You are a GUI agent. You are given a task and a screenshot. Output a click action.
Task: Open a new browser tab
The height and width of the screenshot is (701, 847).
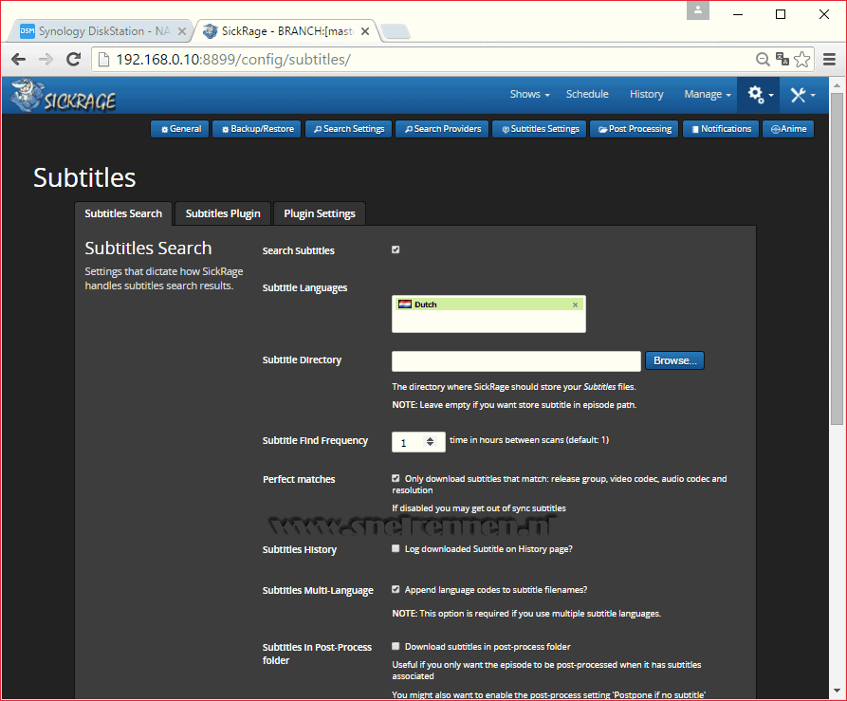click(395, 31)
